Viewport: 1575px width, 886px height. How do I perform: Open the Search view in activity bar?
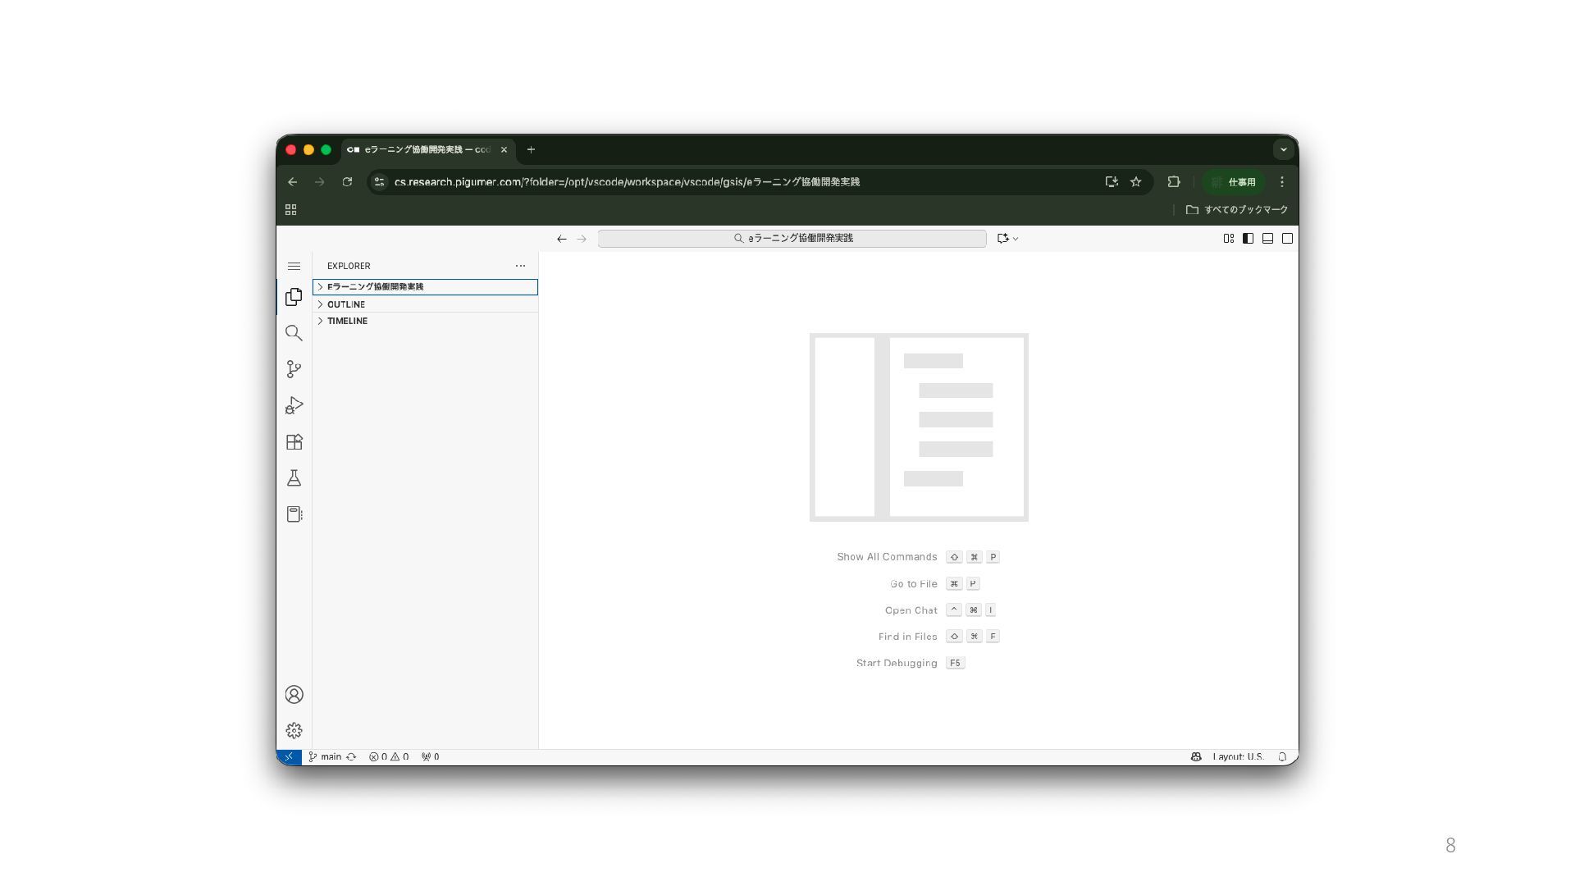point(294,333)
